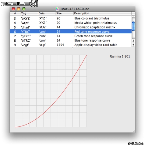Click the split pane divider handle

click(x=72, y=48)
